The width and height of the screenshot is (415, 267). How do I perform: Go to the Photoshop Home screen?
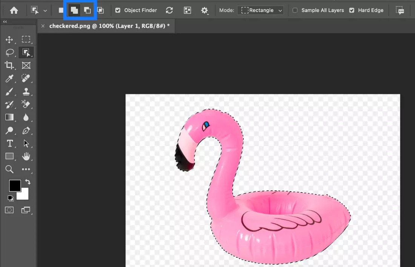tap(14, 10)
